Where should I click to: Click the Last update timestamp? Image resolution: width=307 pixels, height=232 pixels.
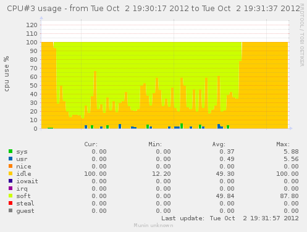(230, 218)
